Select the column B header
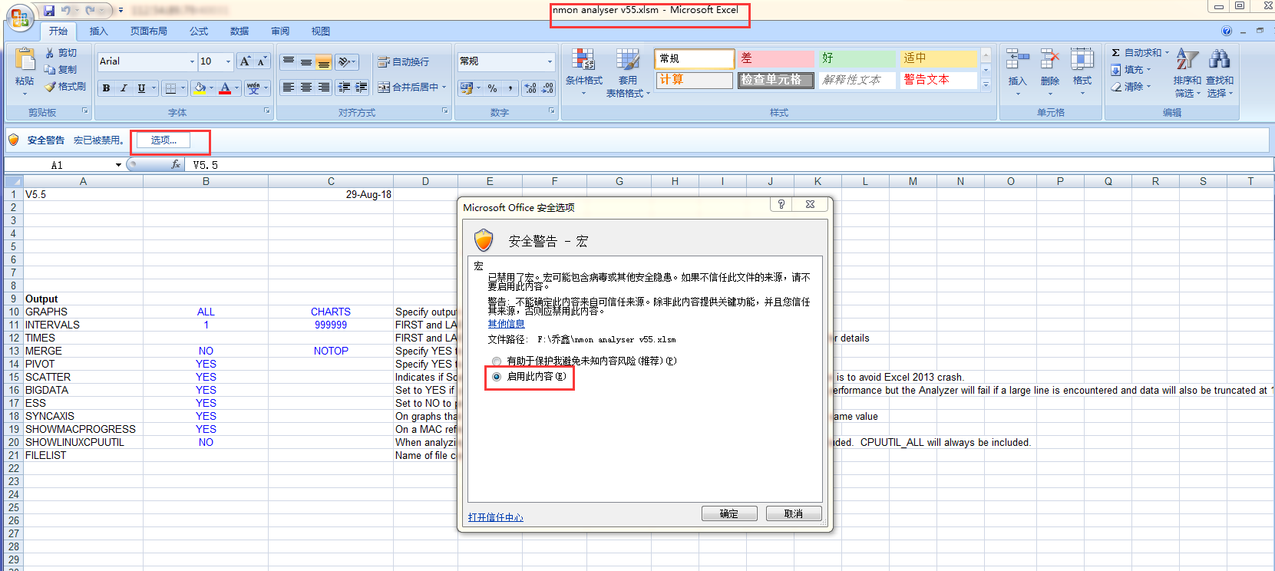Image resolution: width=1275 pixels, height=571 pixels. [206, 182]
